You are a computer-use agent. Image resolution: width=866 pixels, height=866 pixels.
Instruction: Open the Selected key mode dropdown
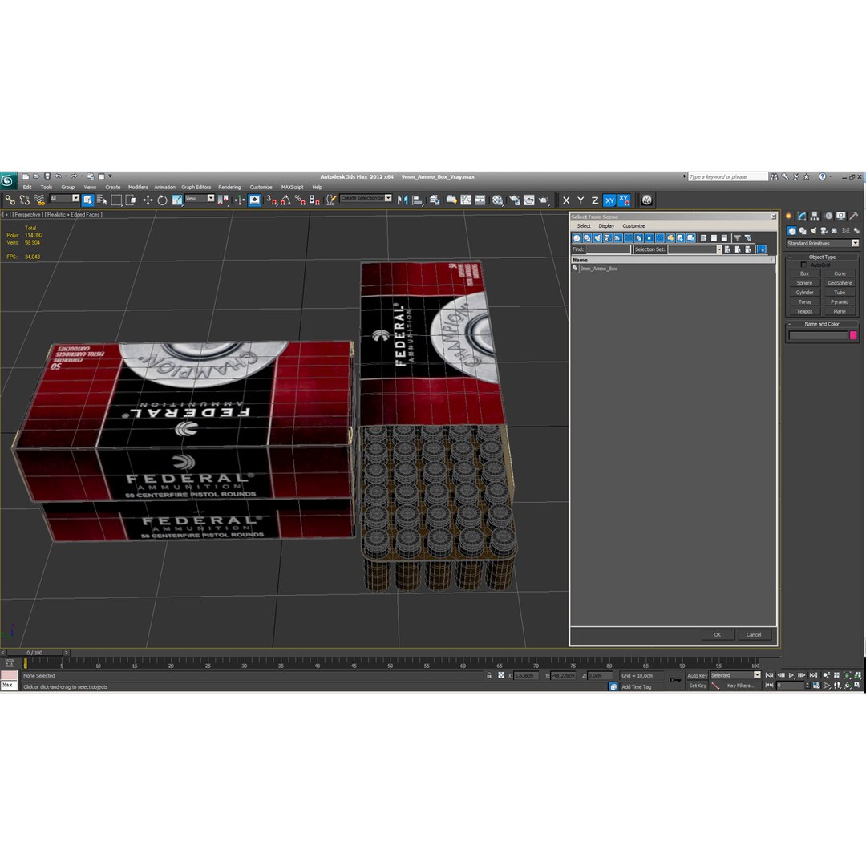tap(735, 675)
